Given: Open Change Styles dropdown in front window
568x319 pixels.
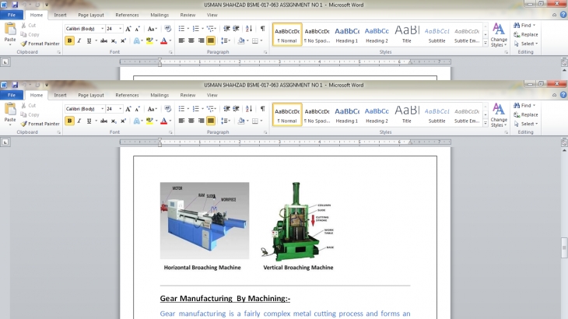Looking at the screenshot, I should pyautogui.click(x=499, y=115).
